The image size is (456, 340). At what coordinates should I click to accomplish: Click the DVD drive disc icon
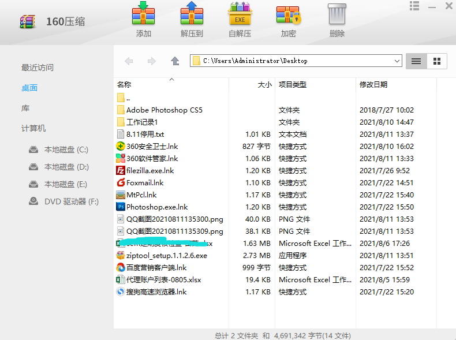33,201
